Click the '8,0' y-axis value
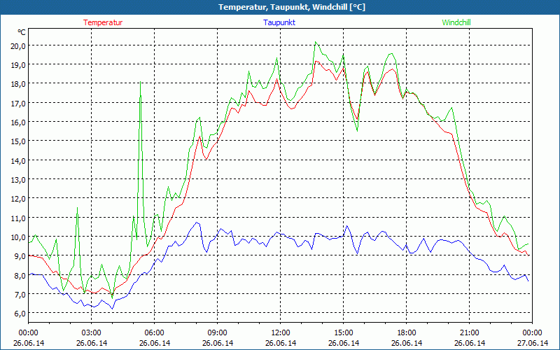560x350 pixels. (x=20, y=275)
